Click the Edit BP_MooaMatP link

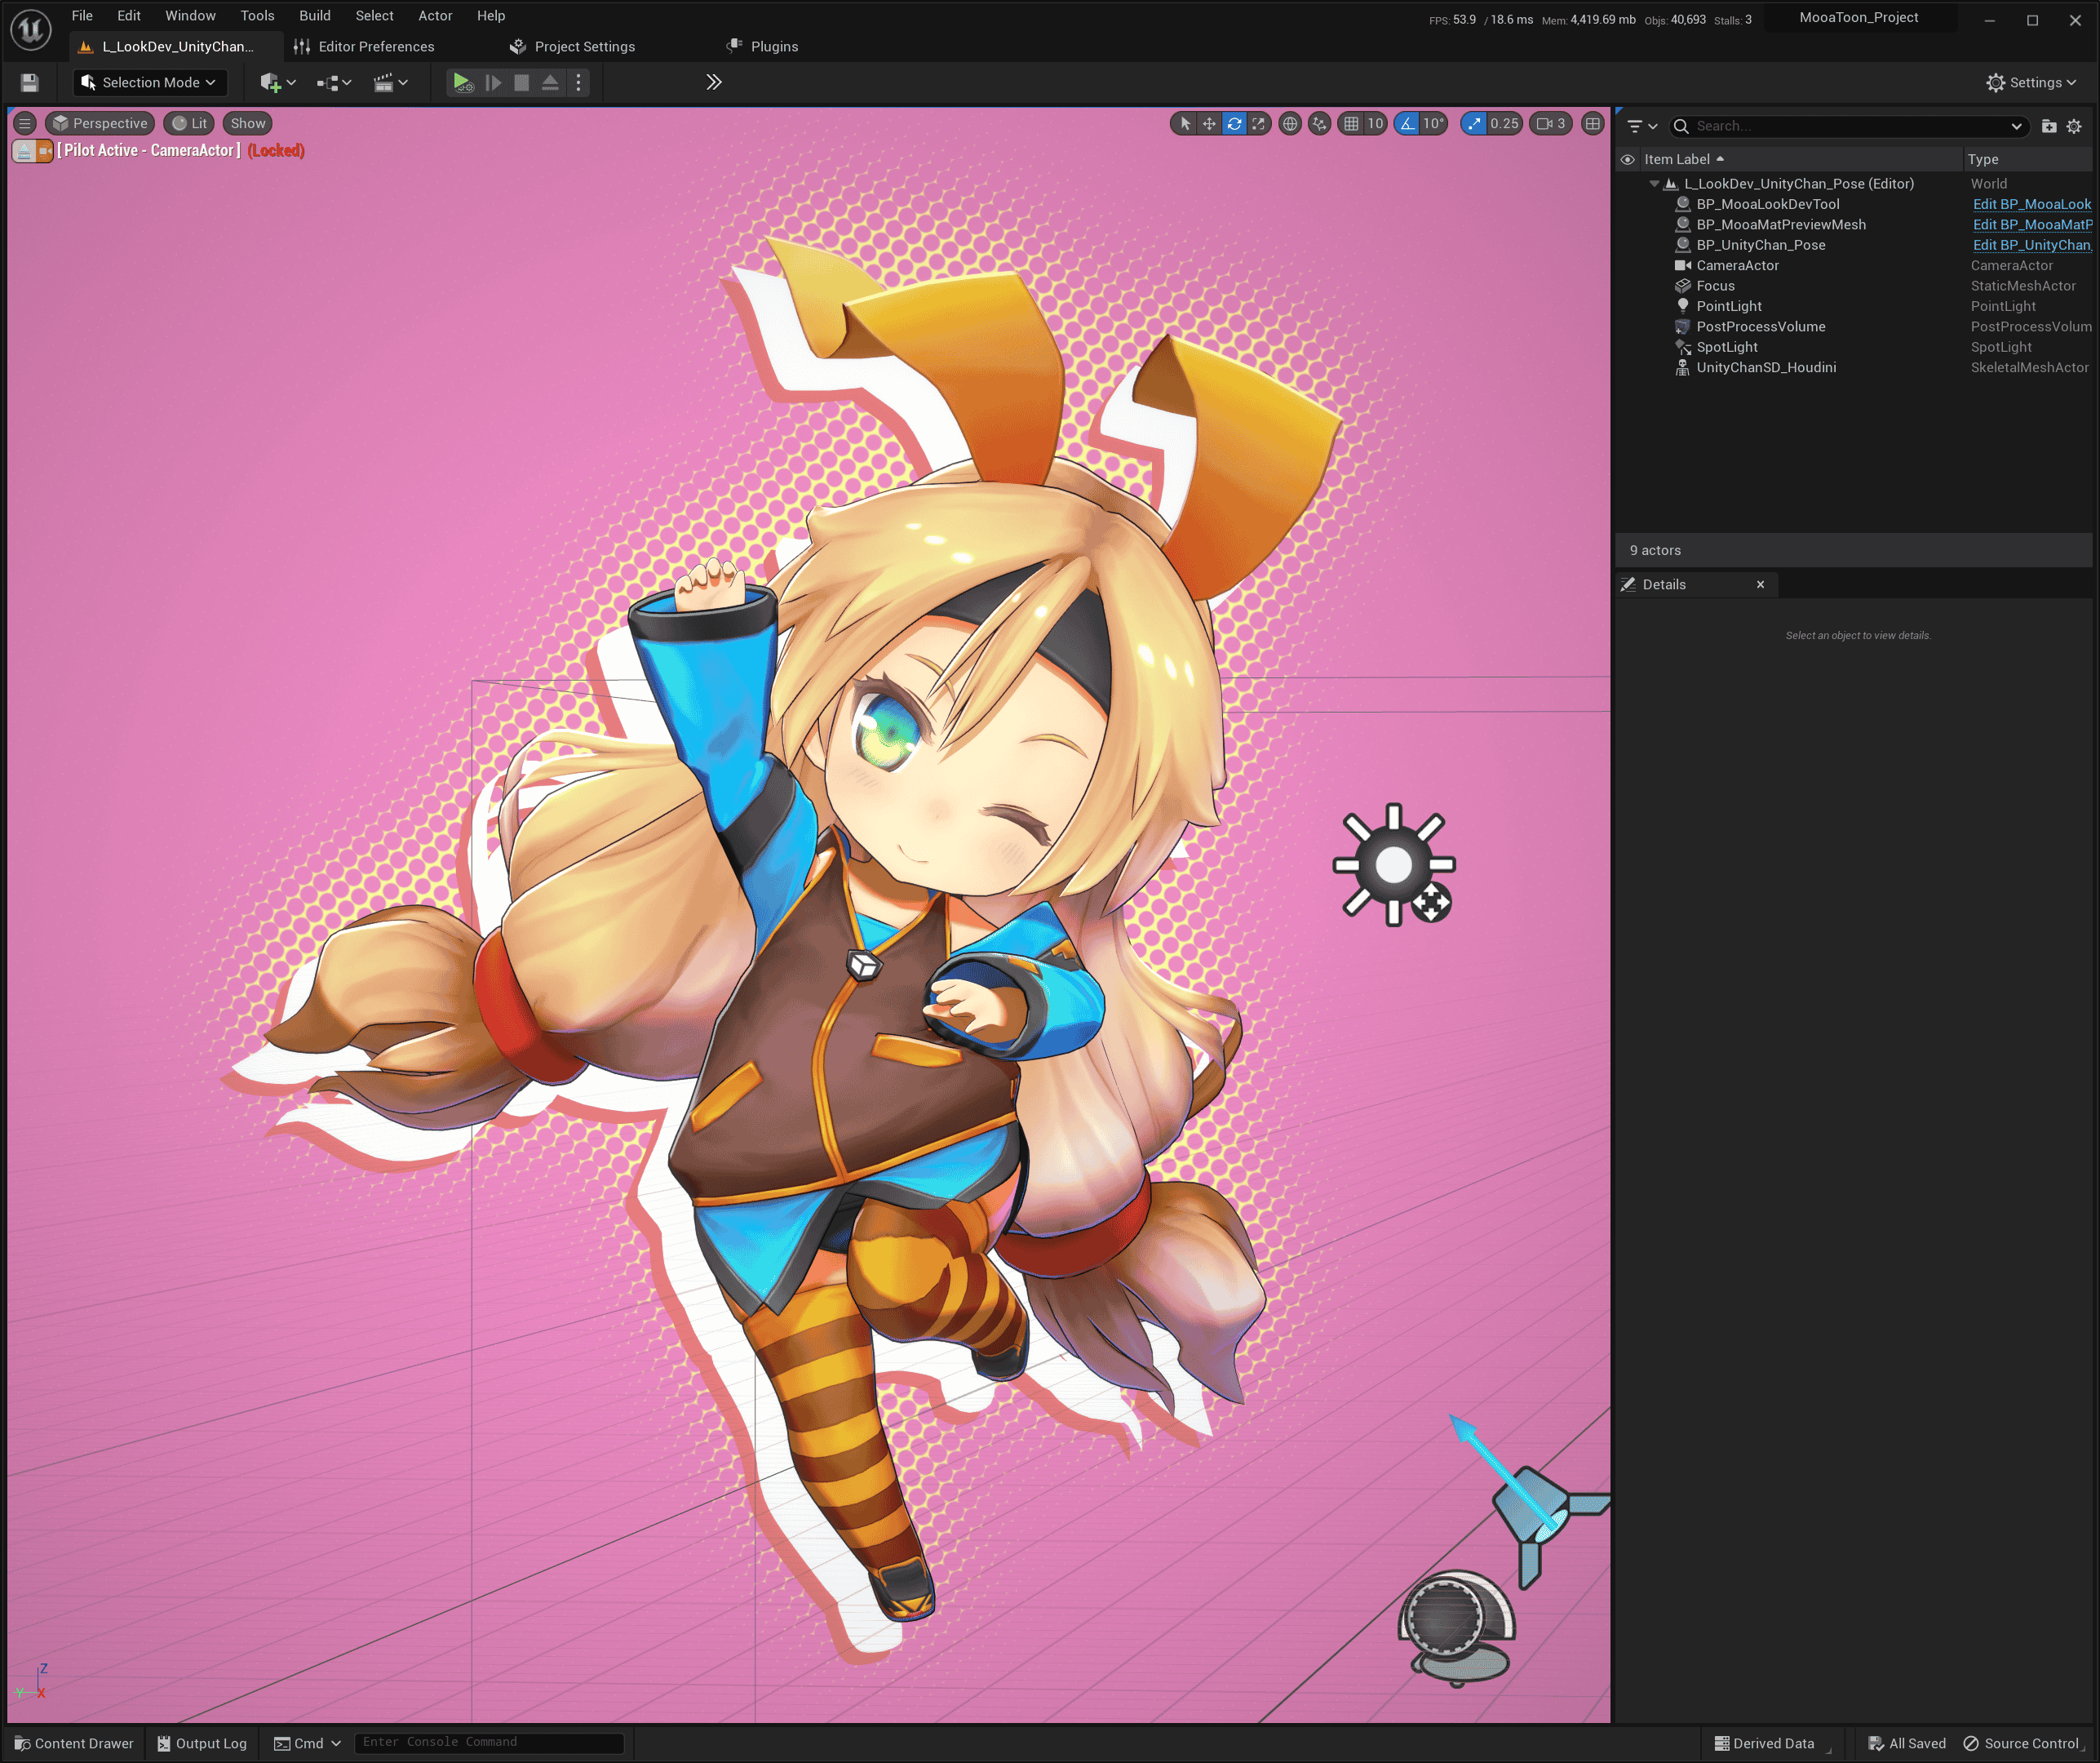click(x=2031, y=224)
